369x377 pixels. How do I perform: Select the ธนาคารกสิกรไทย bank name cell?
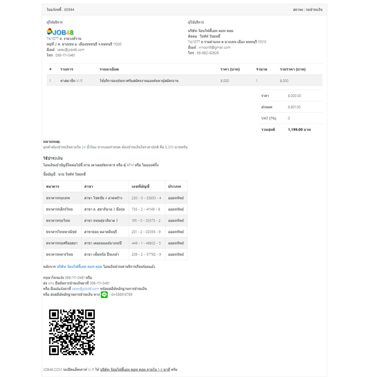(59, 209)
